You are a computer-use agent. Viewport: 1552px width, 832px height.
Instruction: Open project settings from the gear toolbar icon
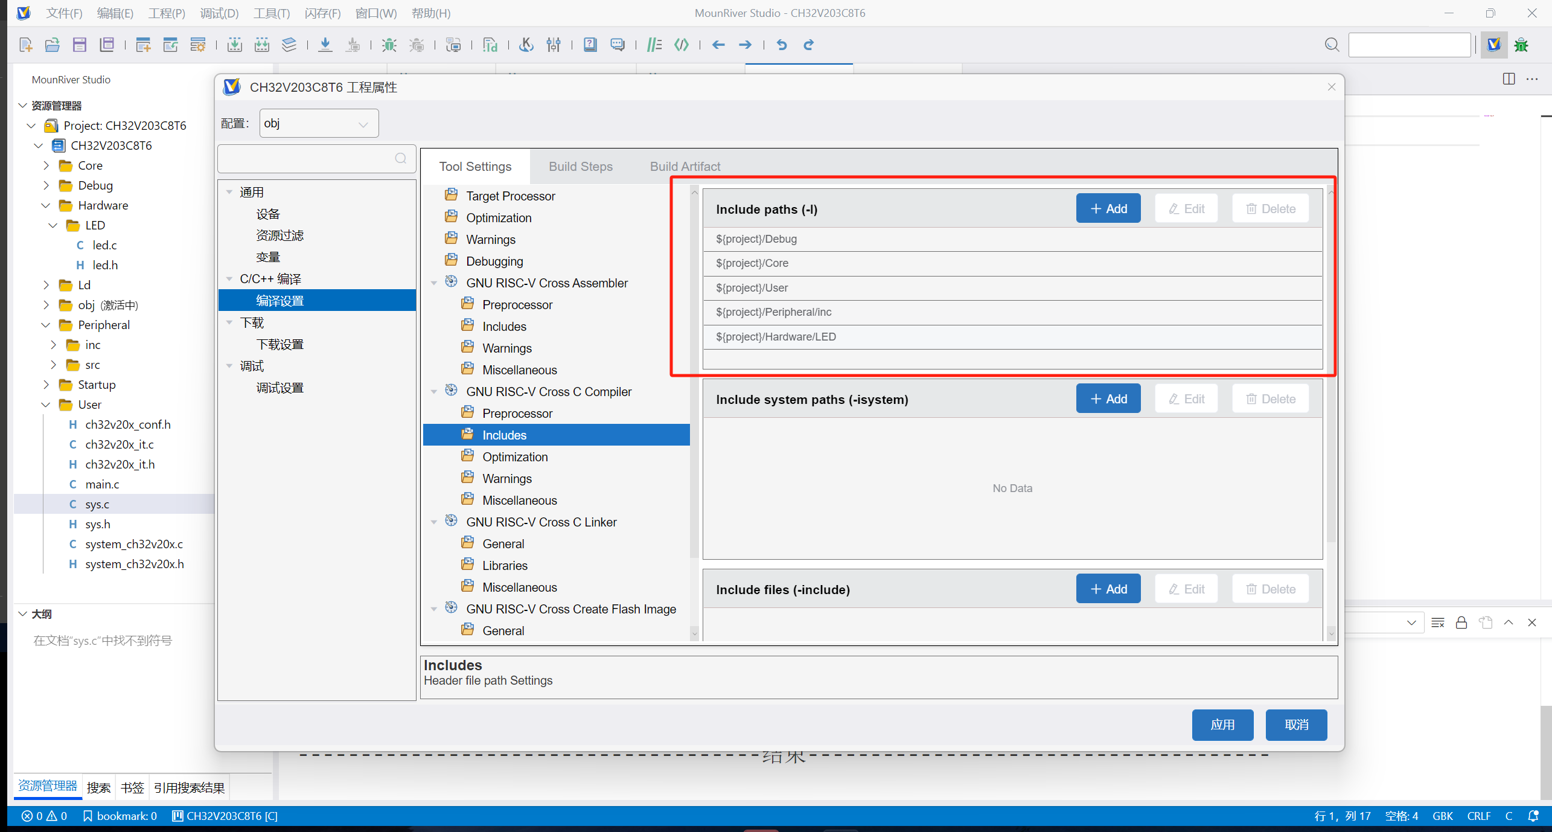pos(197,45)
